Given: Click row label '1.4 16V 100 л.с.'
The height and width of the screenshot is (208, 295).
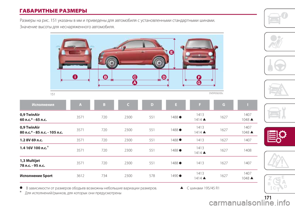Looking at the screenshot, I should 34,148.
